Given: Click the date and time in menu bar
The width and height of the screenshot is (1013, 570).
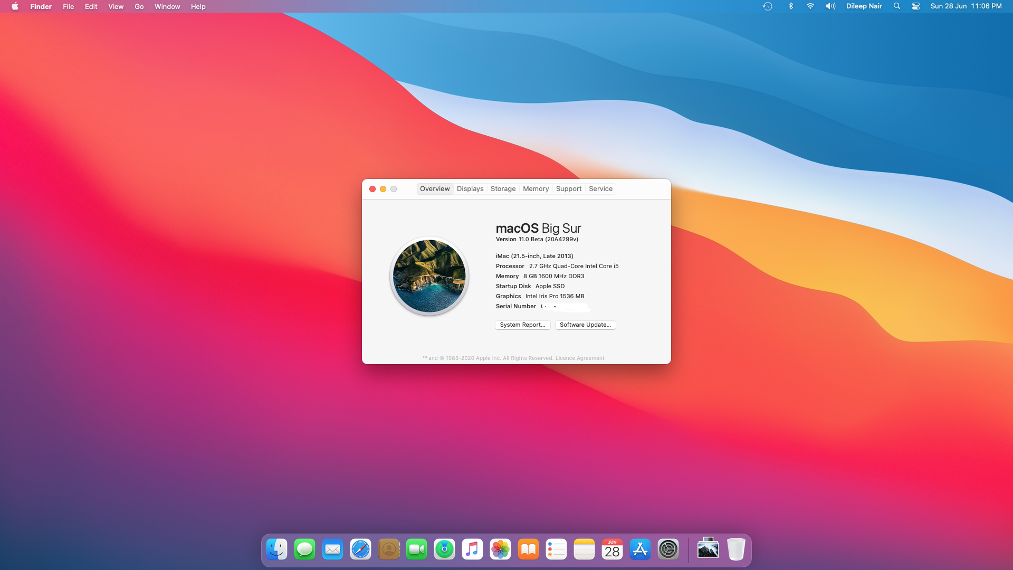Looking at the screenshot, I should tap(966, 6).
